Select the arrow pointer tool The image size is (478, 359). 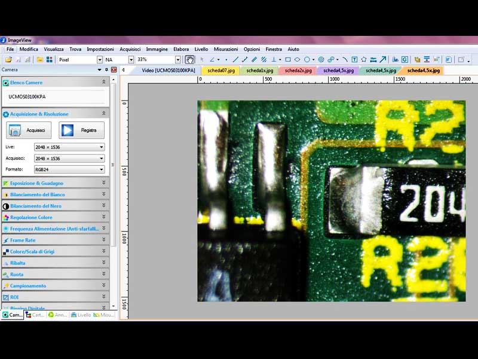tap(201, 59)
